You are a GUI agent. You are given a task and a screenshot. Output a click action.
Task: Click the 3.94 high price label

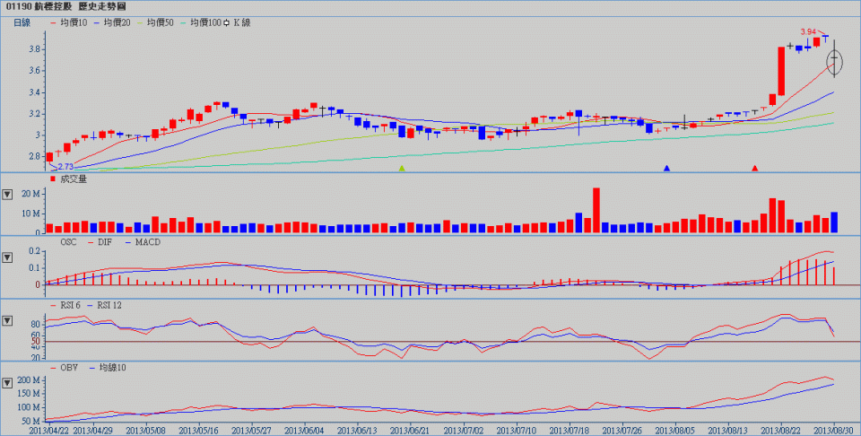pos(808,31)
